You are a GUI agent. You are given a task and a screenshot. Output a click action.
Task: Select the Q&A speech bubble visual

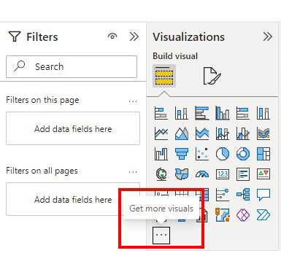pos(263,195)
